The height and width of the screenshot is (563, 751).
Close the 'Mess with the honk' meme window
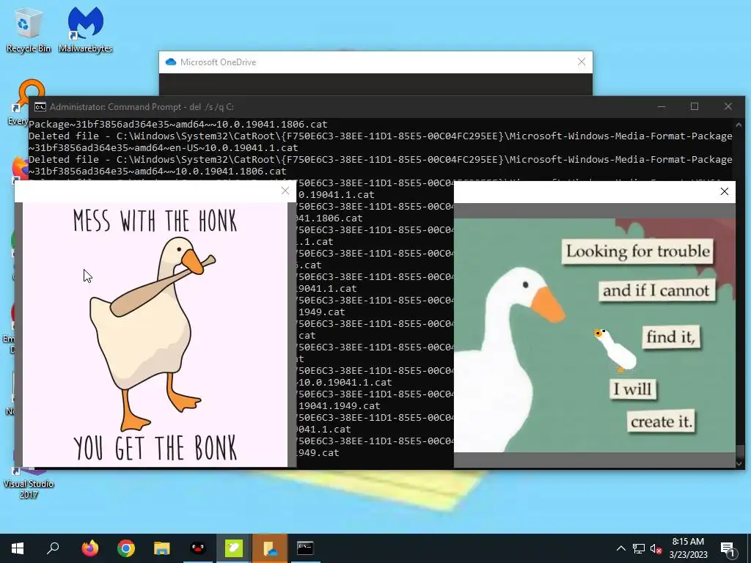pos(285,191)
